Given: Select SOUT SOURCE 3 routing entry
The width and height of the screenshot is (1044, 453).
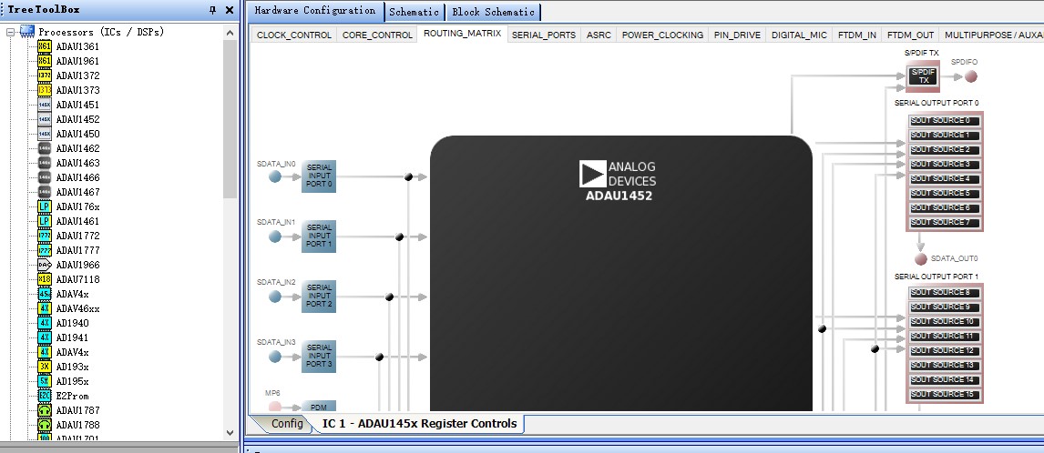Looking at the screenshot, I should point(944,165).
